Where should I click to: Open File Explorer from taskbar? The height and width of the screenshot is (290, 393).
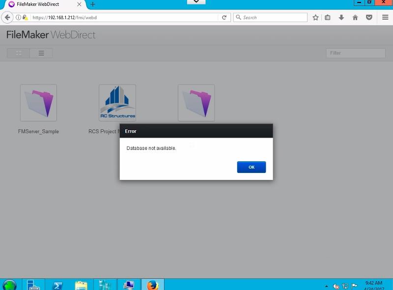81,286
